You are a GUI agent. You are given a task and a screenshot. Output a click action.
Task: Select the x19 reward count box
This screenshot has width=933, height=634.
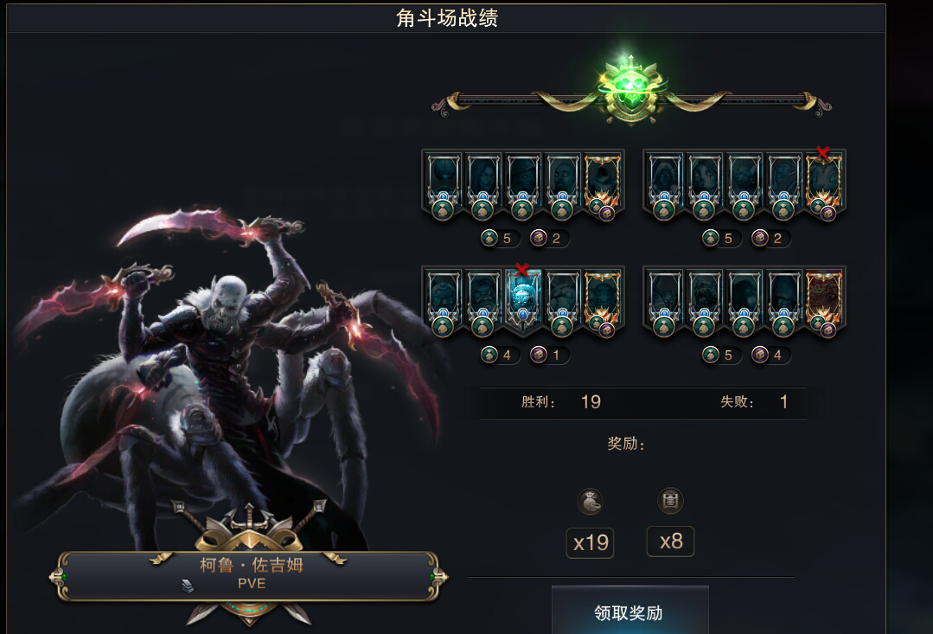coord(591,542)
